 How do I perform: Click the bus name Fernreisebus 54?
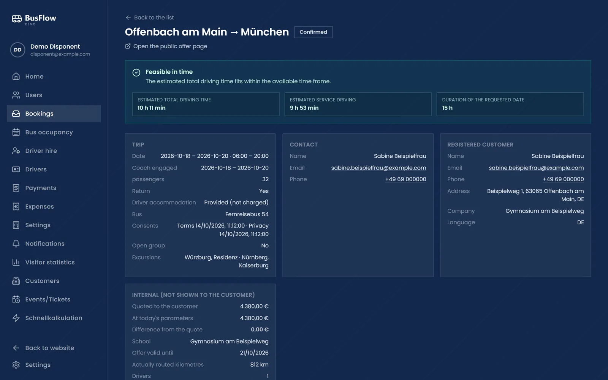[x=247, y=214]
